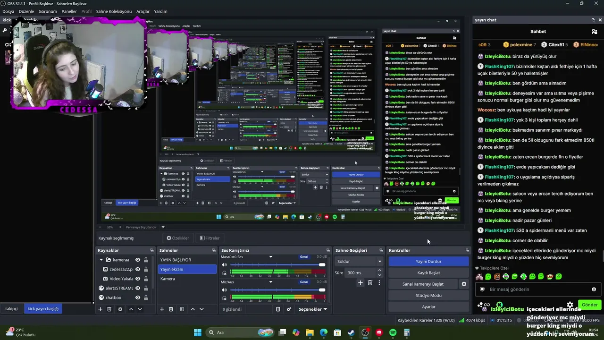Viewport: 604px width, 340px height.
Task: Open Ayarlar settings button
Action: 428,306
